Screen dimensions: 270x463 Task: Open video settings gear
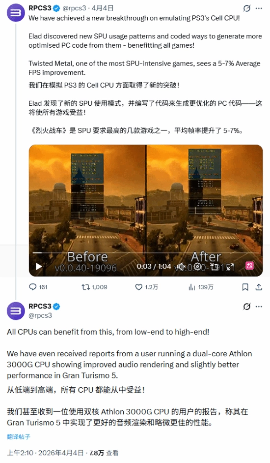tap(198, 267)
